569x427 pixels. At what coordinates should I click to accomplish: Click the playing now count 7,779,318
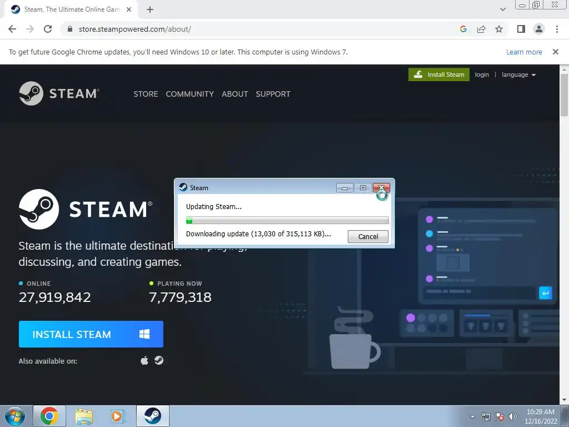[180, 297]
